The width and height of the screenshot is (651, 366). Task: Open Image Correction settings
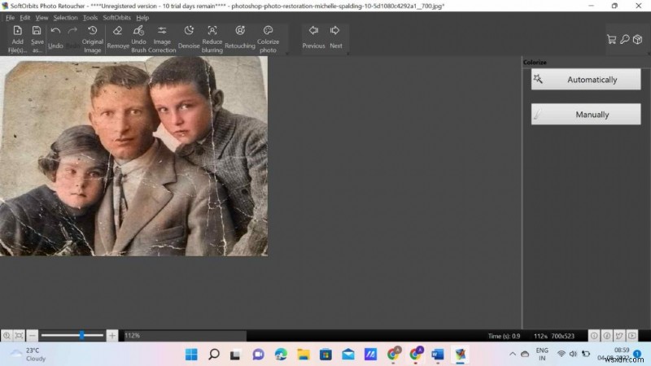point(162,39)
